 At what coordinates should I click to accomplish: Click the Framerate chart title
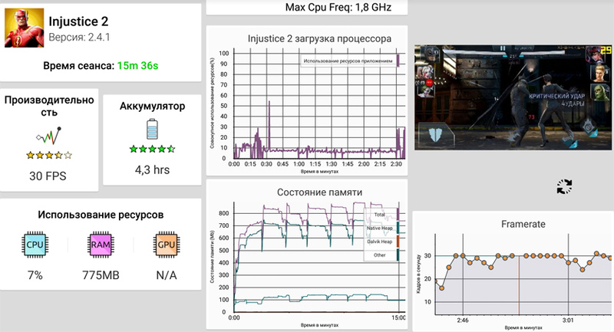tap(523, 224)
